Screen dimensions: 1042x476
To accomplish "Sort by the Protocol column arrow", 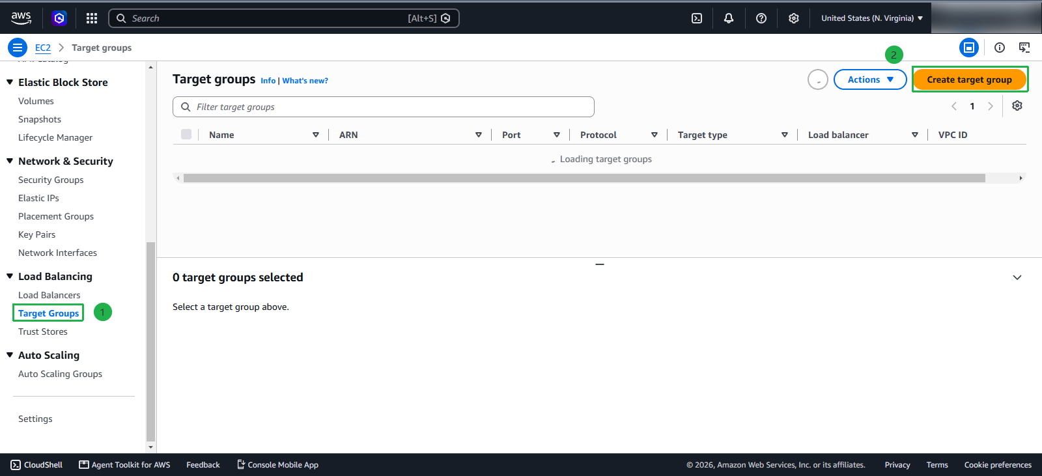I will tap(655, 135).
